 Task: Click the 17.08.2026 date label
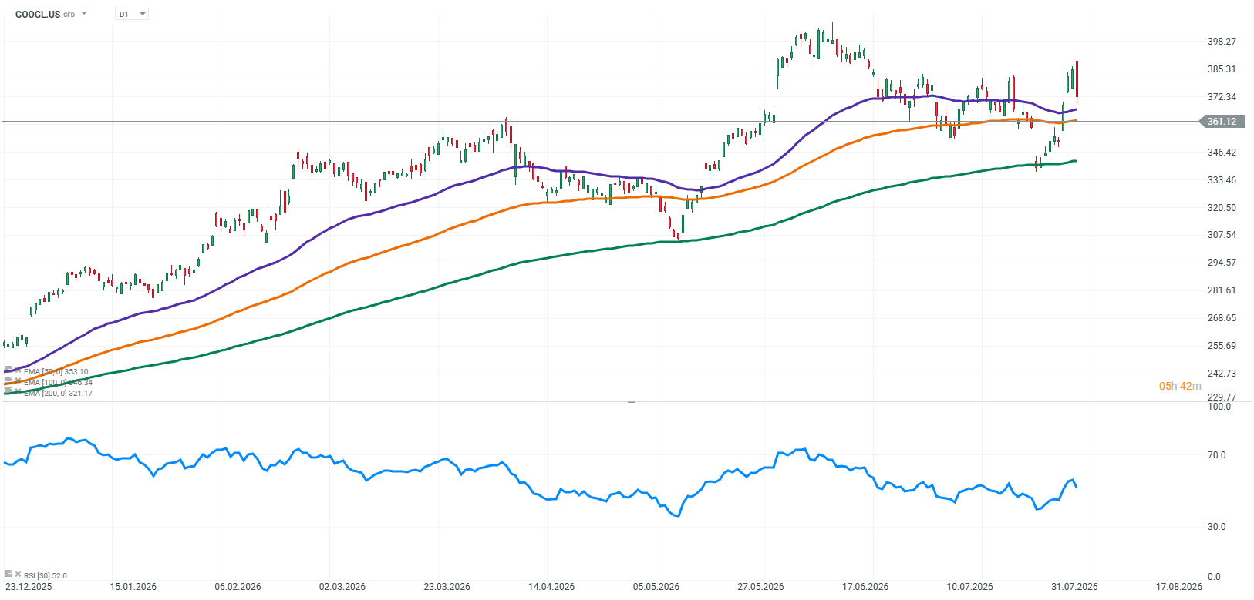click(1179, 587)
